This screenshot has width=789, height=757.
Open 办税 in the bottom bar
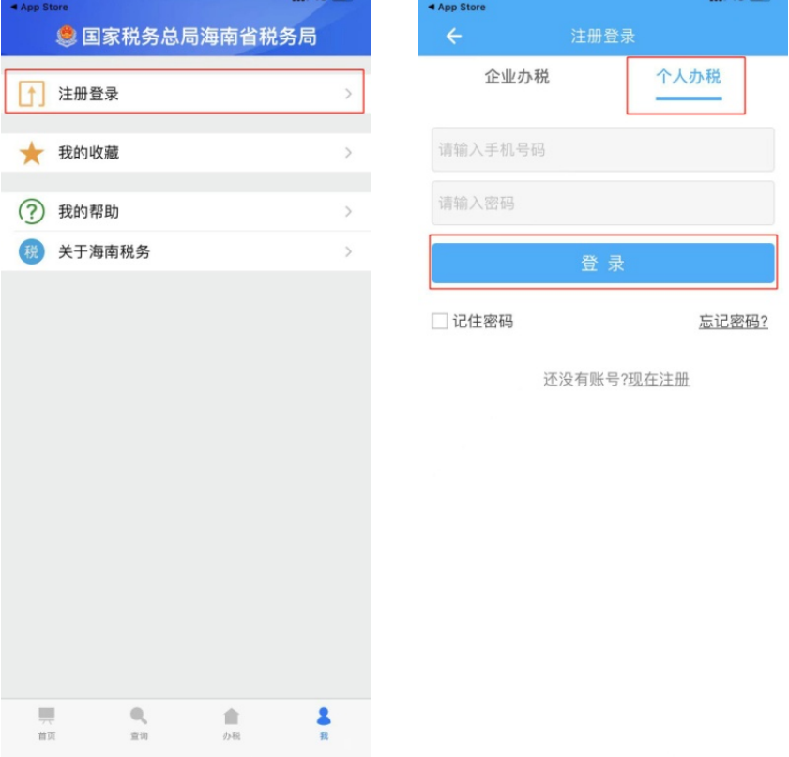[232, 723]
